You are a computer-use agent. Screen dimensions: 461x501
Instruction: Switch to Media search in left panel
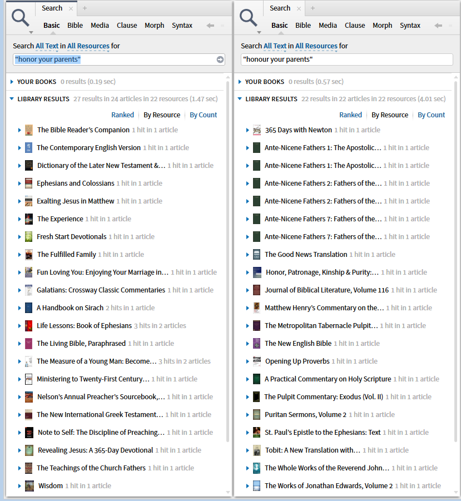100,25
